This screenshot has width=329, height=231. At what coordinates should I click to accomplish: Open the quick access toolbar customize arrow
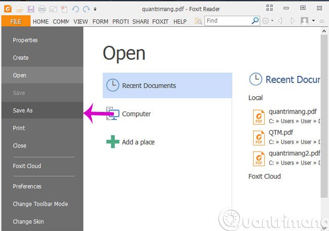coord(95,9)
